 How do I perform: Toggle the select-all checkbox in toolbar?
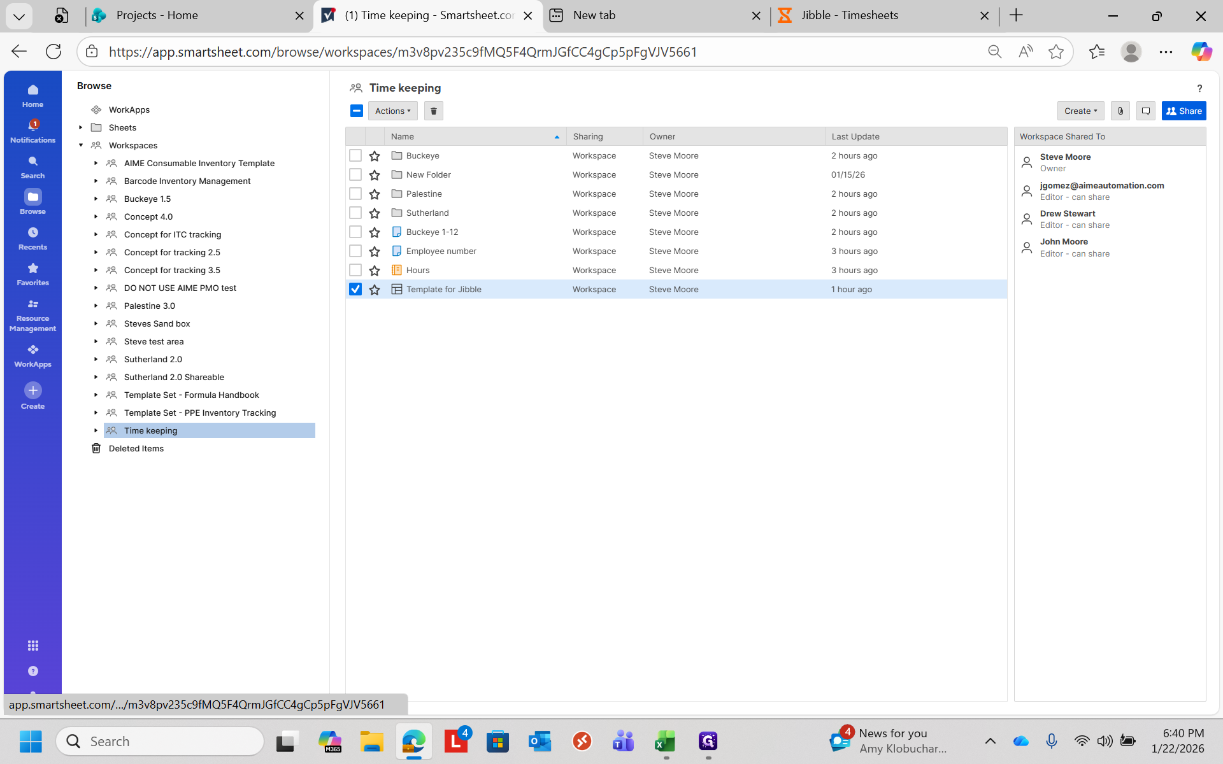click(x=356, y=111)
